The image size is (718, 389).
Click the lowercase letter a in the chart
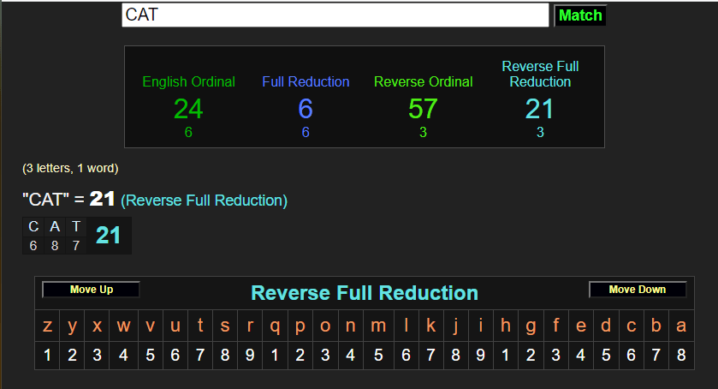coord(681,326)
